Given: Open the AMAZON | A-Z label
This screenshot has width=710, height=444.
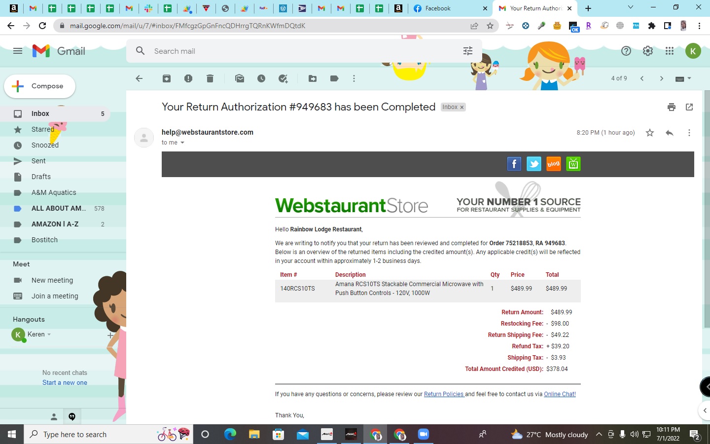Looking at the screenshot, I should pos(55,224).
